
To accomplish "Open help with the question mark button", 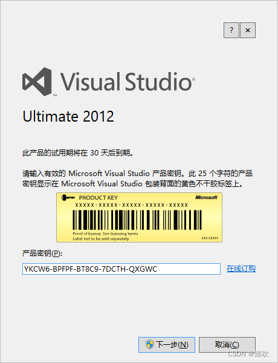I will point(231,30).
